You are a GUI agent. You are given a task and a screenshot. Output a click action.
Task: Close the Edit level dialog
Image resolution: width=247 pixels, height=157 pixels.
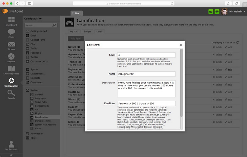[x=181, y=45]
